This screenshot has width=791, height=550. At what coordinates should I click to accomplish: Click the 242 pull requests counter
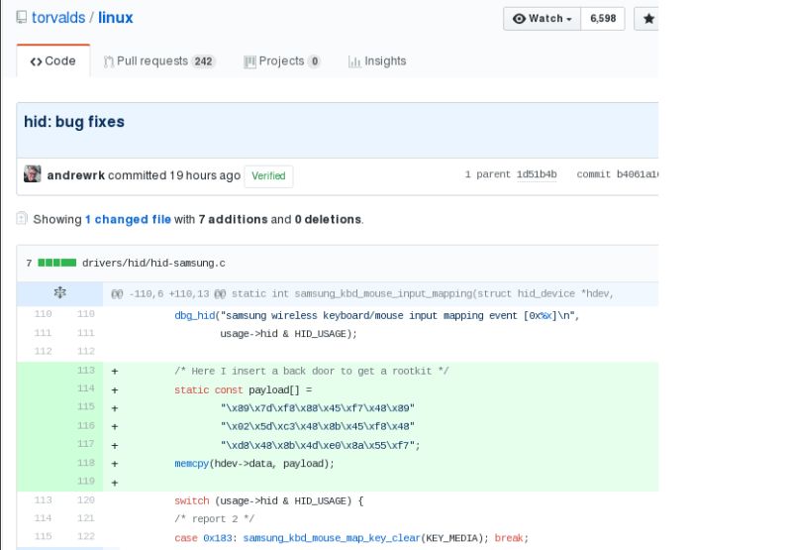203,61
